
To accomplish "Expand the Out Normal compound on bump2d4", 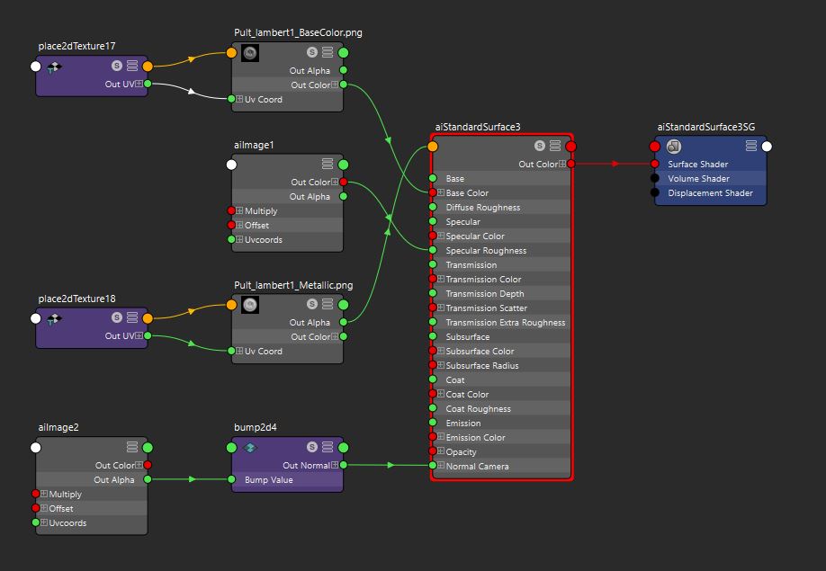I will tap(337, 465).
